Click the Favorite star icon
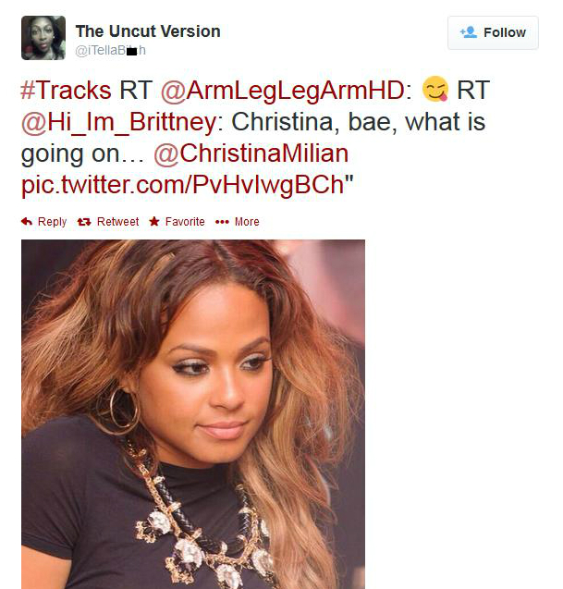Viewport: 563px width, 589px height. pyautogui.click(x=154, y=221)
